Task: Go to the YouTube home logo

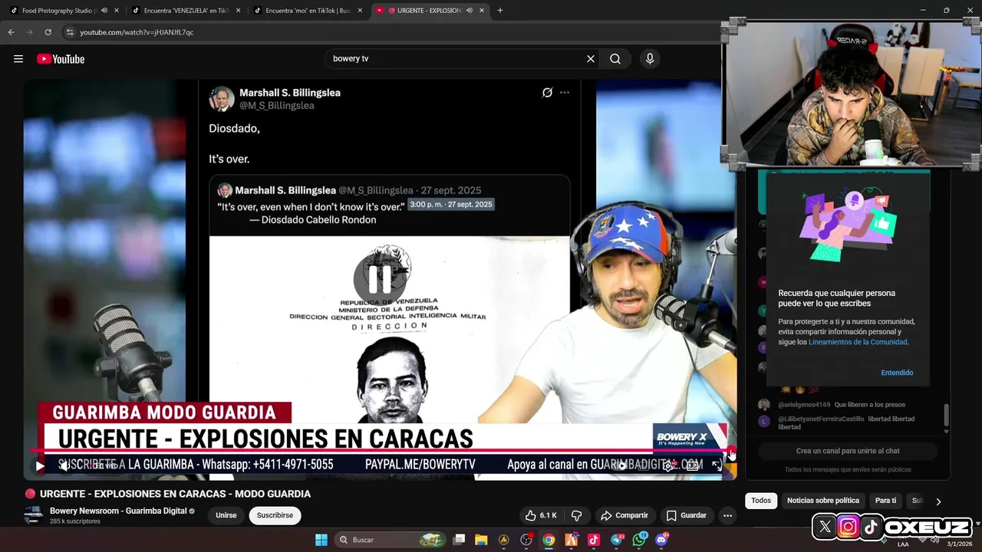Action: [x=61, y=59]
